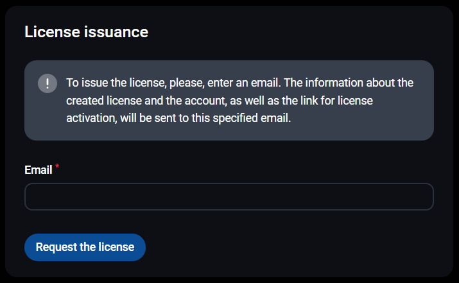Click the notice line 'created license and the account'
The image size is (459, 283).
click(220, 100)
